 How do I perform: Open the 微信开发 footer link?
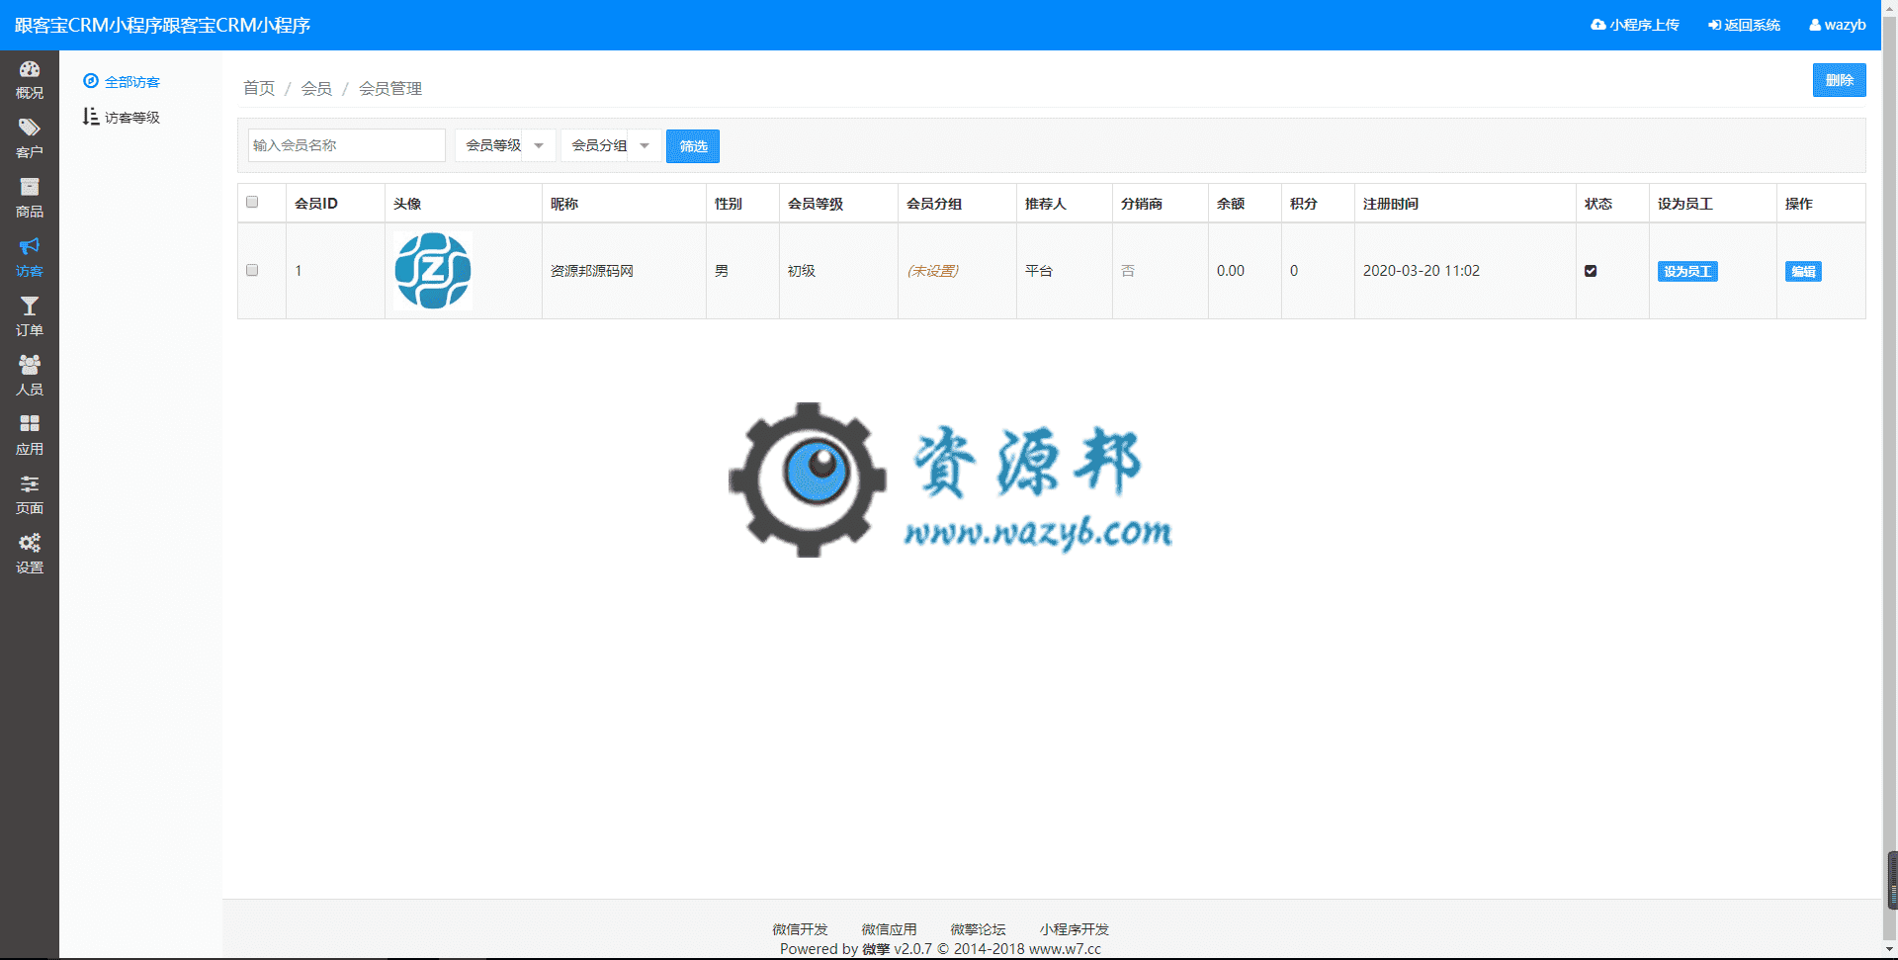pos(800,929)
